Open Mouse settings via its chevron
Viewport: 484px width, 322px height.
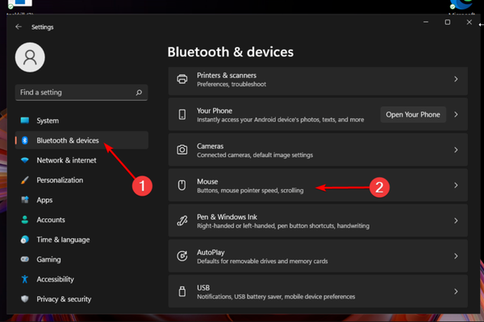[456, 185]
